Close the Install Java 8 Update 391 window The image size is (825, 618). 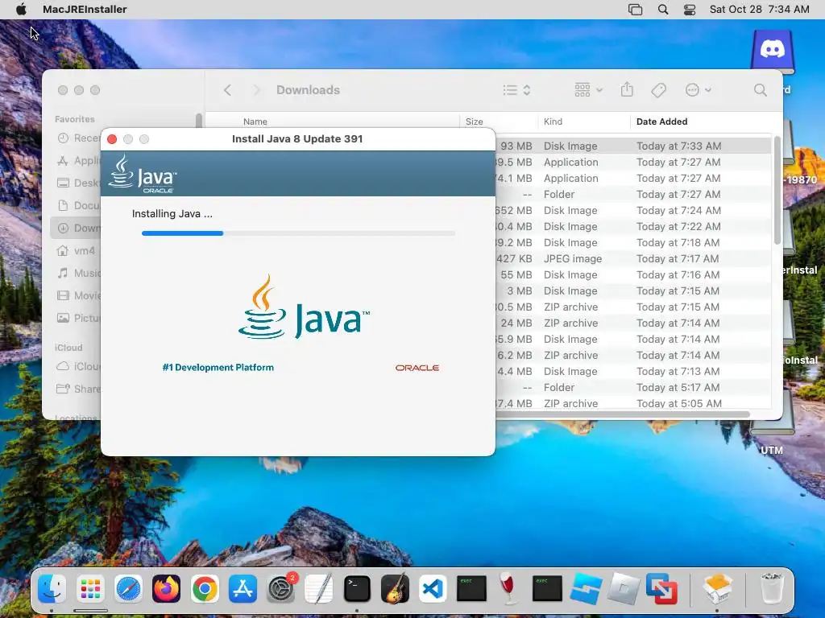(112, 139)
